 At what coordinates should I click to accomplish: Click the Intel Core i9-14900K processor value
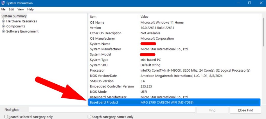click(195, 70)
